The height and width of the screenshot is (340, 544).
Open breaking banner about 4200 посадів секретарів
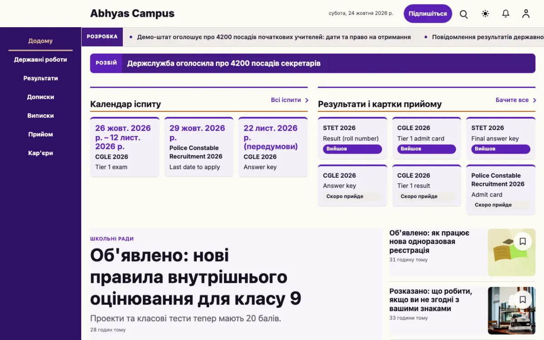313,63
